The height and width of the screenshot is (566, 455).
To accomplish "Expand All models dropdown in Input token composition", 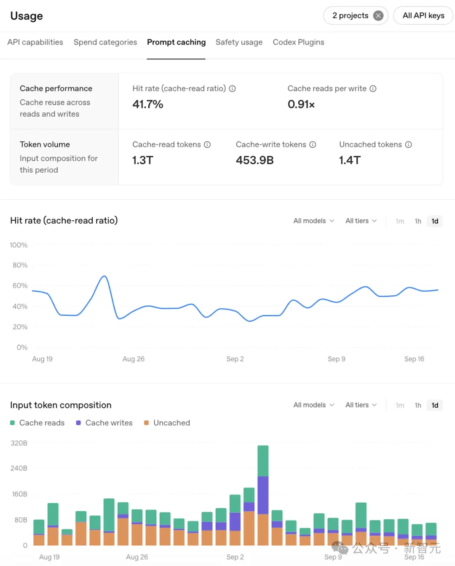I will [313, 405].
